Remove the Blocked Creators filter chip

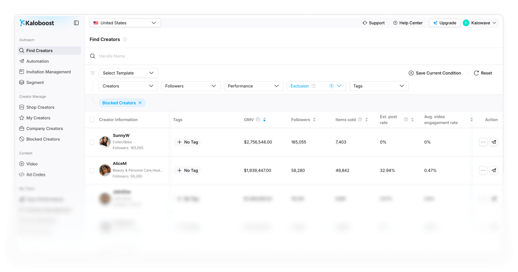pyautogui.click(x=140, y=103)
